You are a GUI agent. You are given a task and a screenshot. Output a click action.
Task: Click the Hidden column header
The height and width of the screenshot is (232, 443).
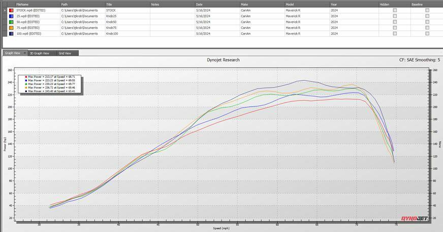point(395,5)
